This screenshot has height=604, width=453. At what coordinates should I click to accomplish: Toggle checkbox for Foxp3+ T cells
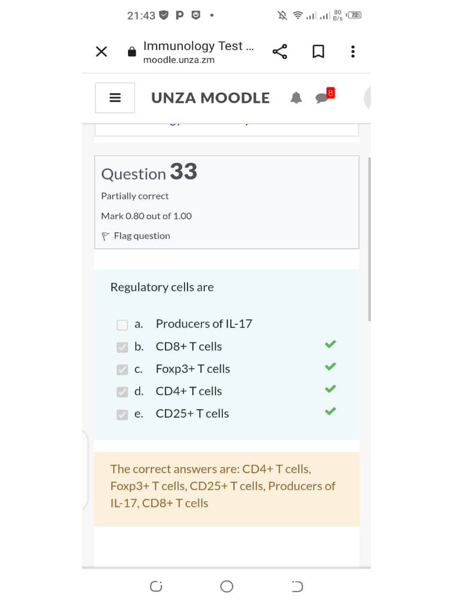point(122,369)
